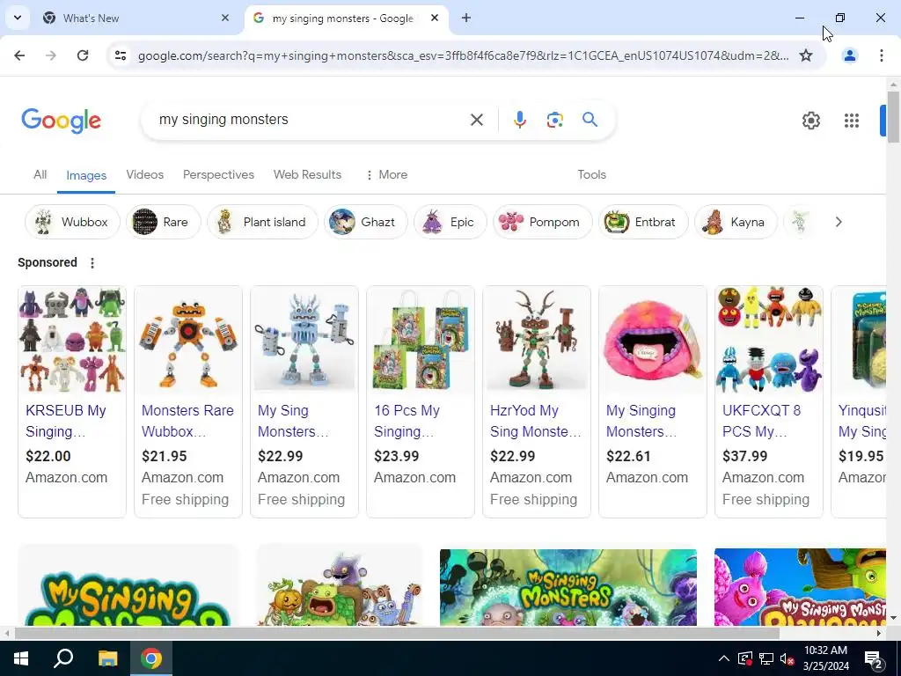Screen dimensions: 901x676
Task: Open the KRSEUB My Singing product link
Action: click(66, 421)
